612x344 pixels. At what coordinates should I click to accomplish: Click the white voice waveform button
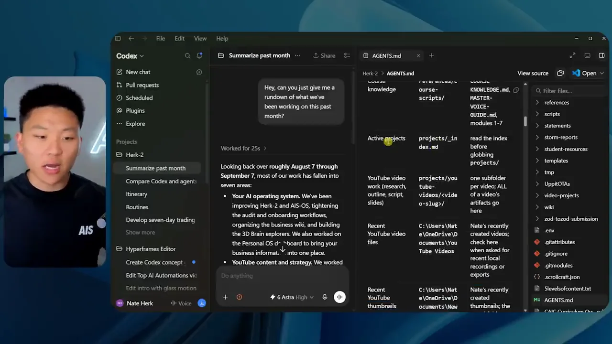339,297
